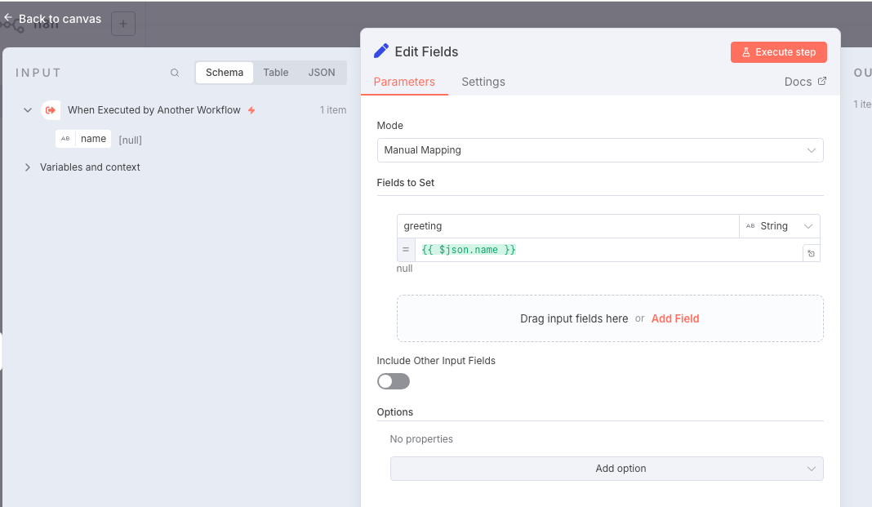Click the trigger node icon beside workflow name
The image size is (872, 507).
(51, 110)
